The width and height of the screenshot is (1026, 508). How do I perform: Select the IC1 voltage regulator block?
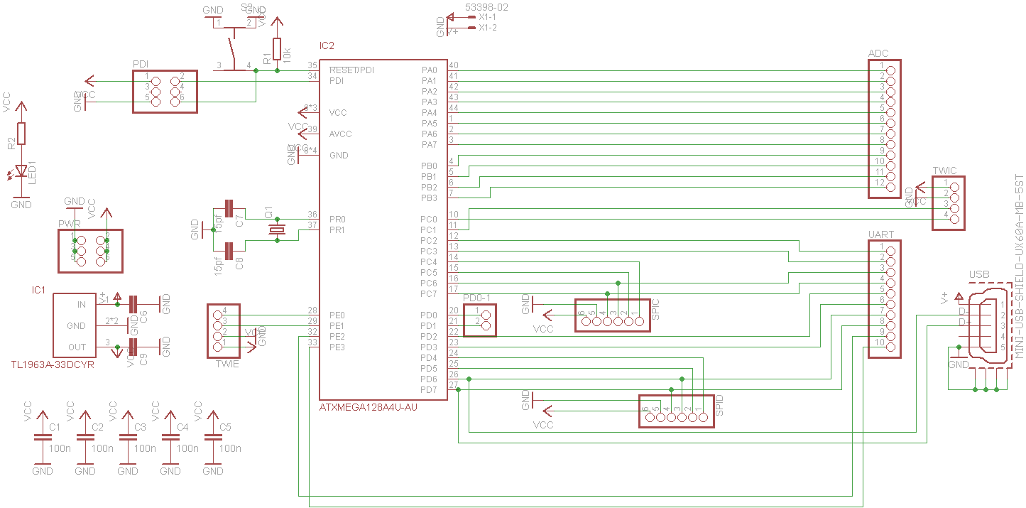(75, 325)
